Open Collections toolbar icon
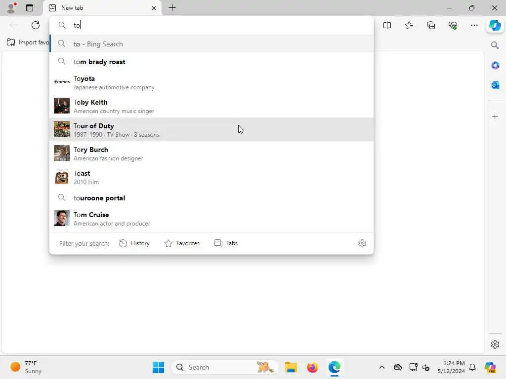Screen dimensions: 506x379 point(431,25)
